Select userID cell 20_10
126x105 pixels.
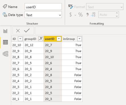53,57
